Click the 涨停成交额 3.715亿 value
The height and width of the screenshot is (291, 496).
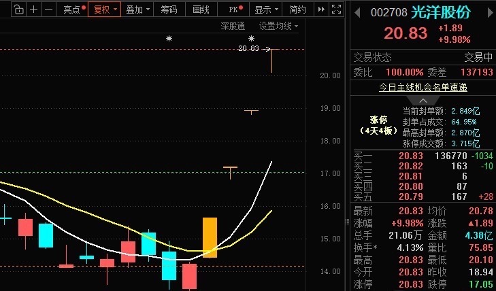tap(465, 143)
